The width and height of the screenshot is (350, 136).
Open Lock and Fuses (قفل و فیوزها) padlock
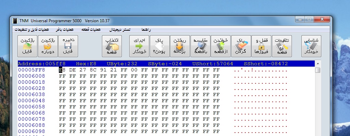261,46
